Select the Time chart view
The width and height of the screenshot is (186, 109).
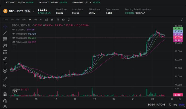tap(5, 20)
